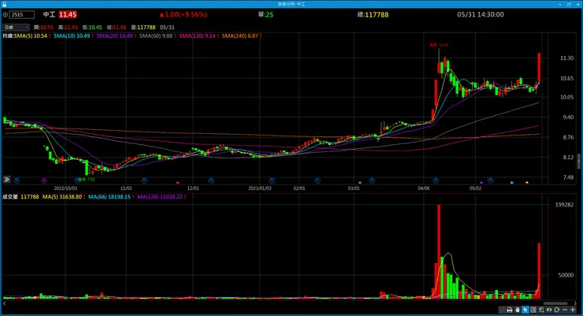Click the MA(66) 18198.15 volume label
This screenshot has width=583, height=316.
click(111, 197)
